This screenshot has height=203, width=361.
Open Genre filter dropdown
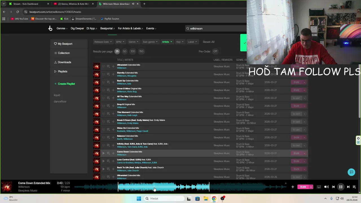click(133, 42)
